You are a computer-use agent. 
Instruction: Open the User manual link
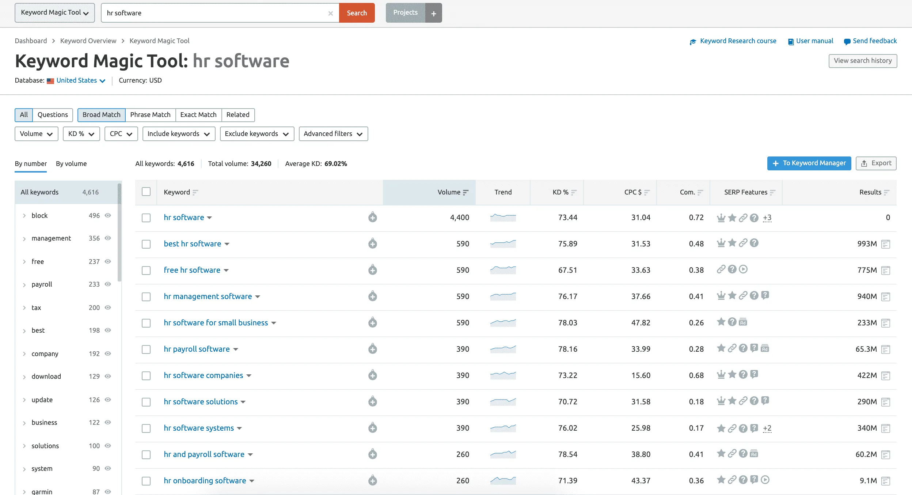point(810,41)
